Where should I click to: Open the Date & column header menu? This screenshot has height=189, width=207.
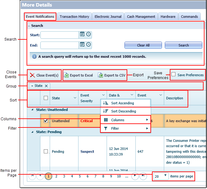[132, 95]
